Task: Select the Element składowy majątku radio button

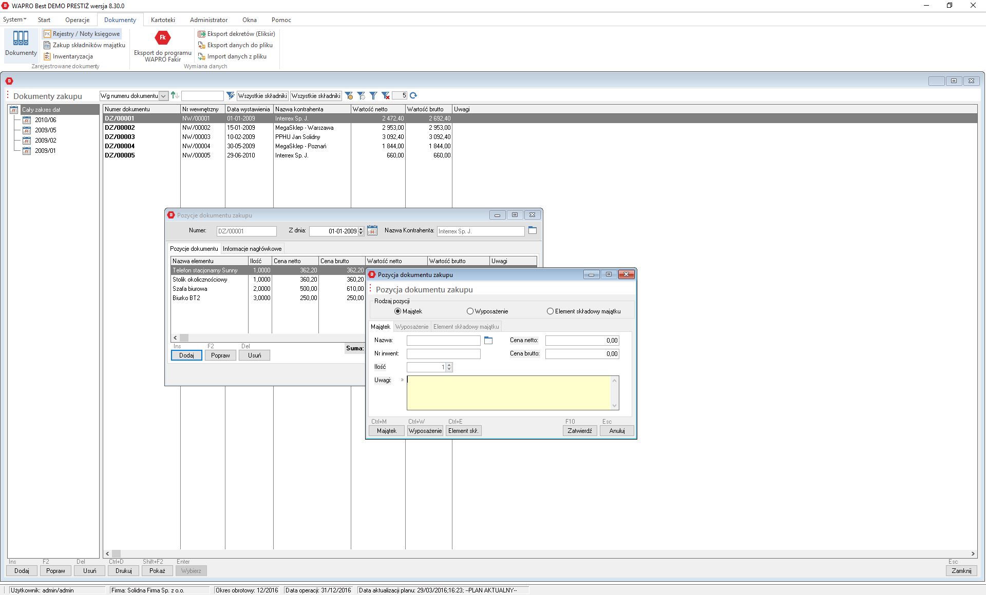Action: [x=550, y=311]
